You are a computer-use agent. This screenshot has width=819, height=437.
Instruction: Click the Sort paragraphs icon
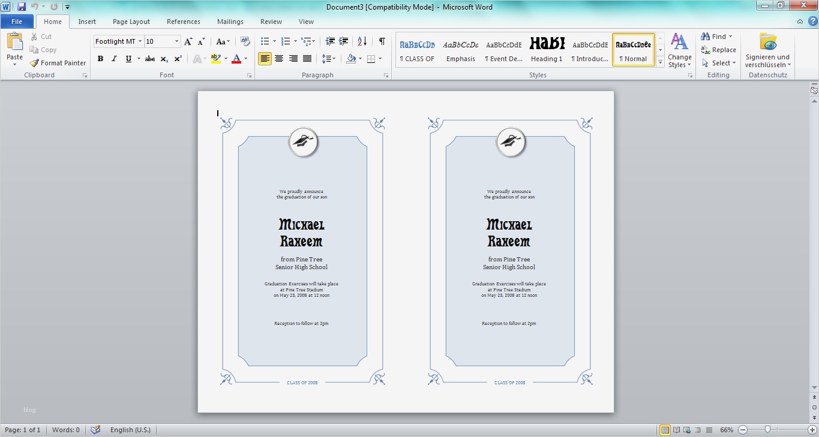coord(362,41)
